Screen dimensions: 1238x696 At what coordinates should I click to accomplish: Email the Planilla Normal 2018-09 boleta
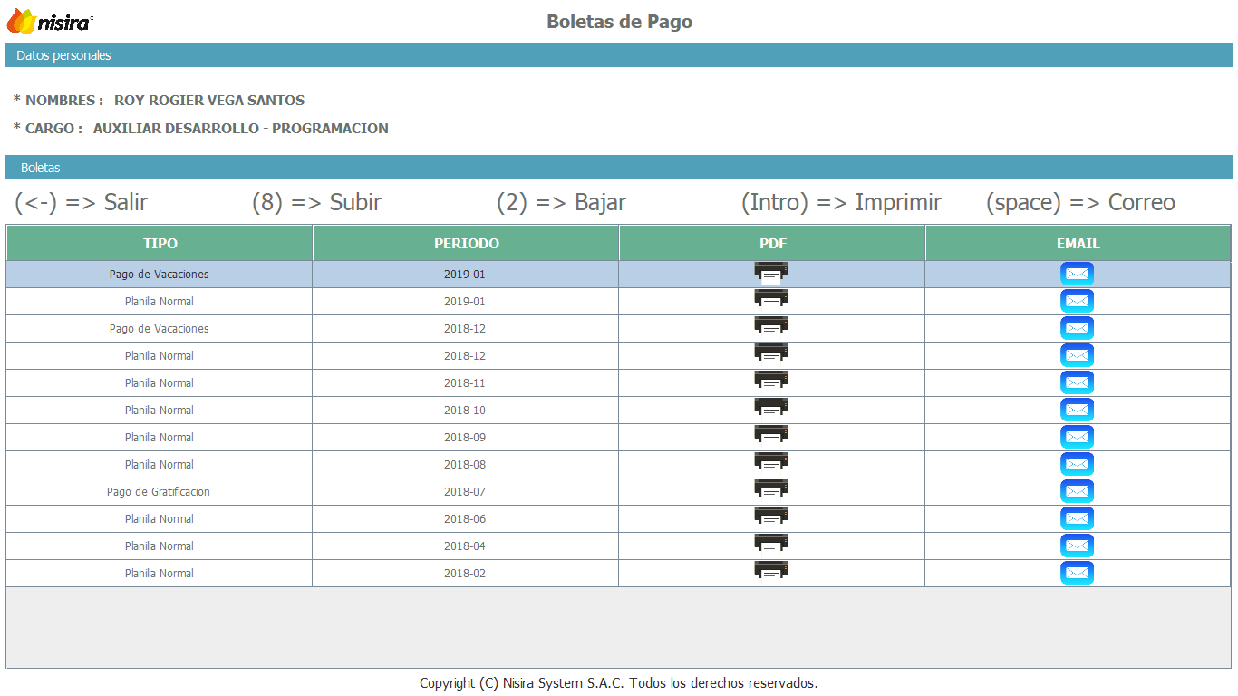1077,437
